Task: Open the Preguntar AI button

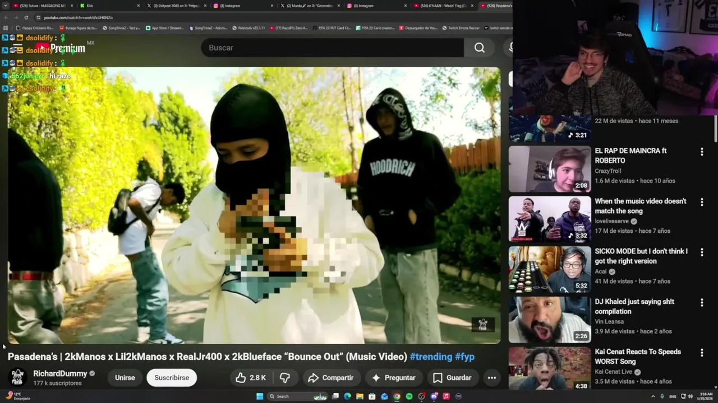Action: click(x=394, y=378)
